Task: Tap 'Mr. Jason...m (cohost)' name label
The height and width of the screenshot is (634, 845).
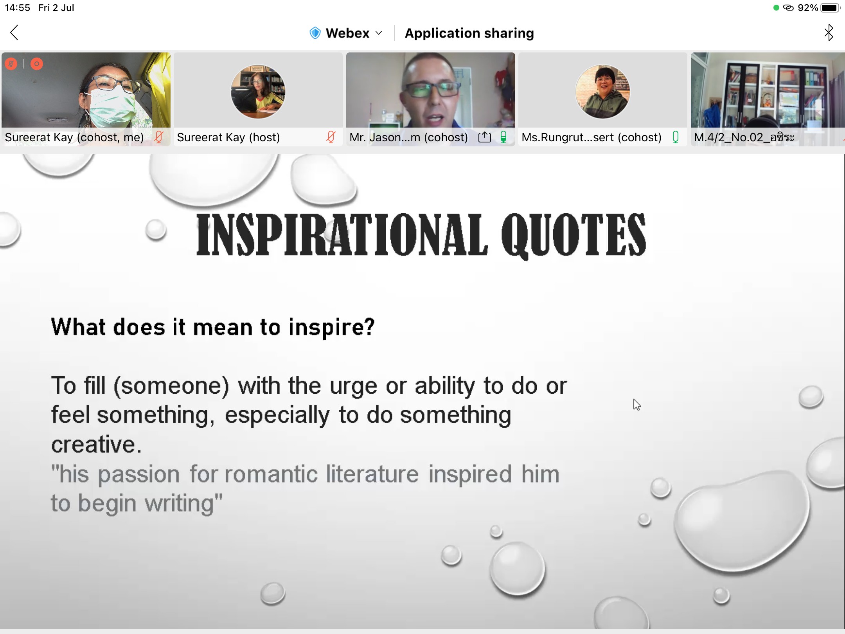Action: (x=409, y=137)
